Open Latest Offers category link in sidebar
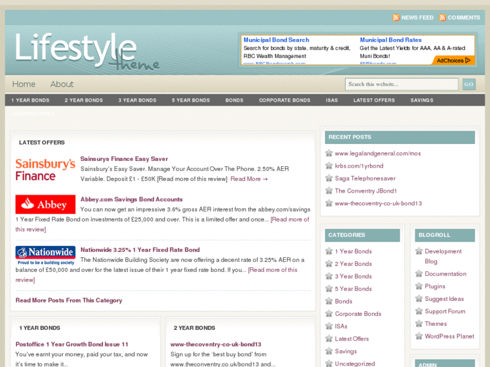The image size is (490, 367). tap(352, 339)
